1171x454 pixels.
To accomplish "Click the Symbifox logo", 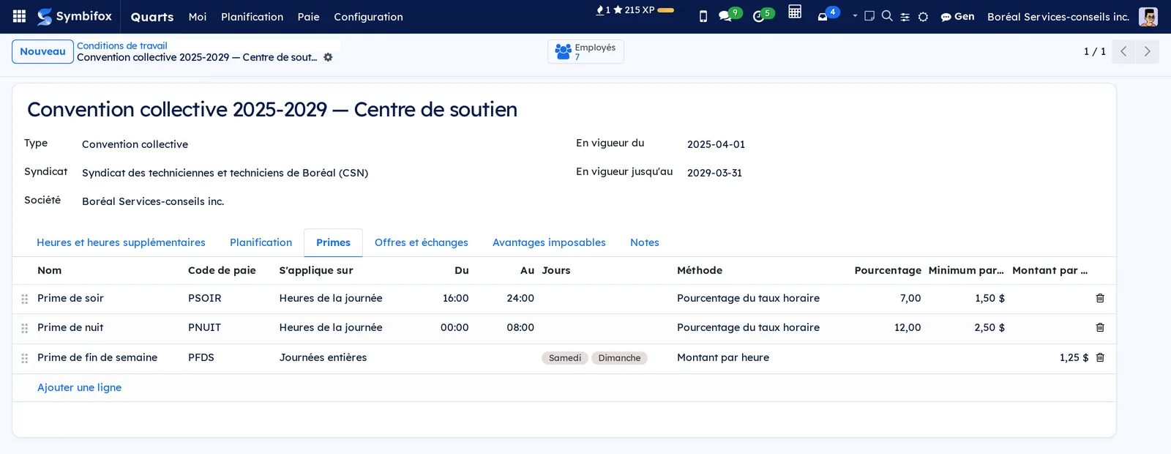I will [75, 16].
